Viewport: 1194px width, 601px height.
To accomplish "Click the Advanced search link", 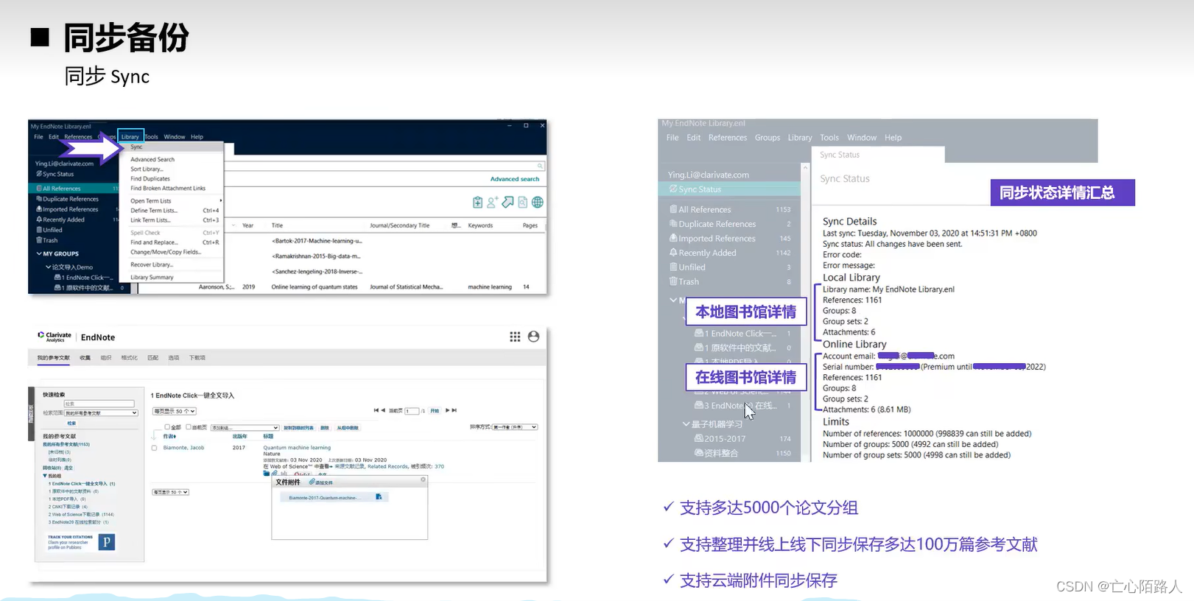I will point(515,179).
